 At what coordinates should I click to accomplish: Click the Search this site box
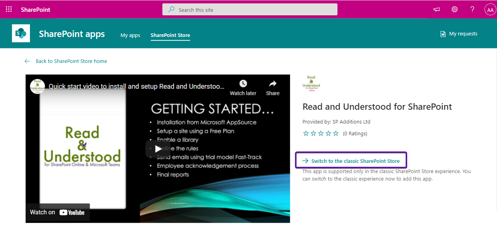[x=250, y=9]
